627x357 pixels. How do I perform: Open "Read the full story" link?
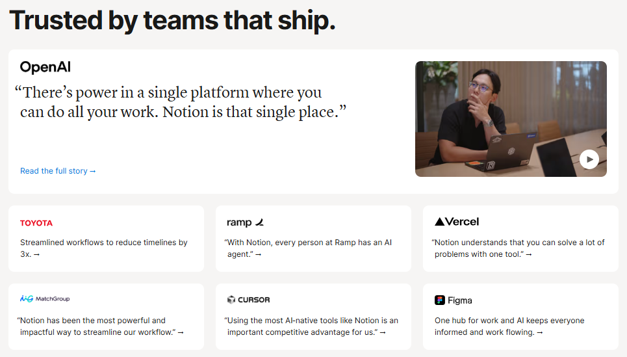click(x=58, y=171)
